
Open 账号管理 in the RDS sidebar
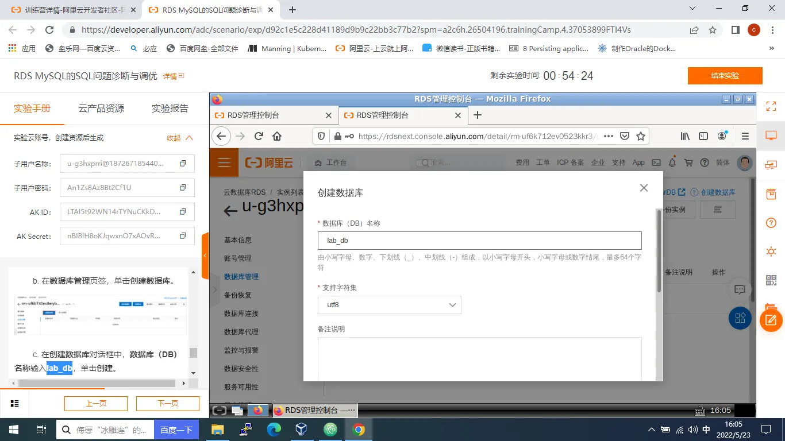click(238, 258)
